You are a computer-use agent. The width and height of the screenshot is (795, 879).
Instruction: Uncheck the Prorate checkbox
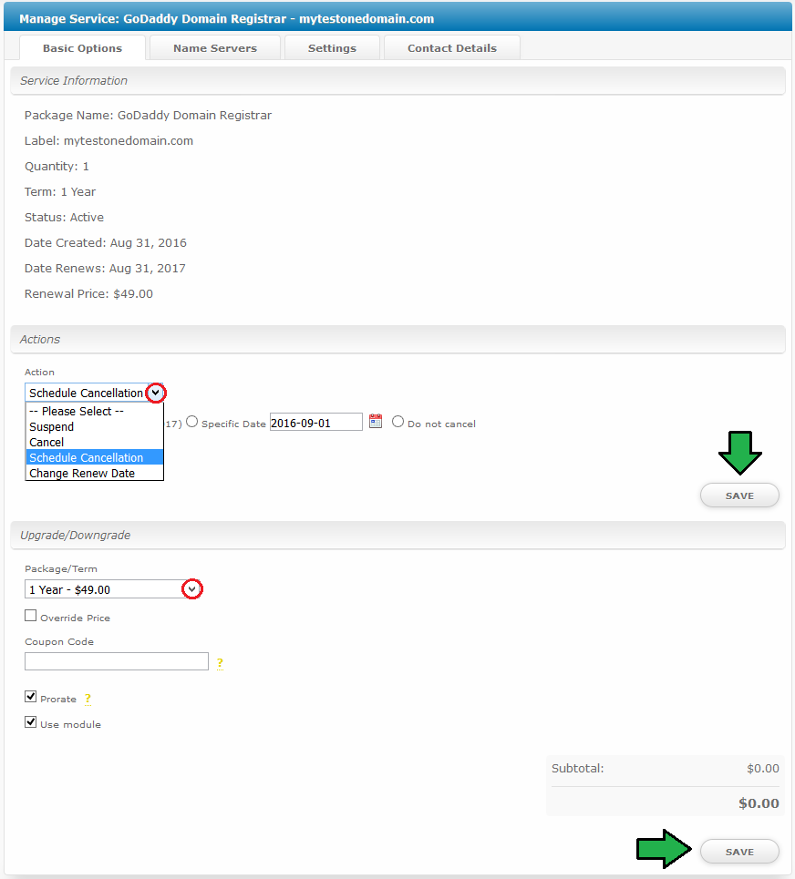pos(31,697)
